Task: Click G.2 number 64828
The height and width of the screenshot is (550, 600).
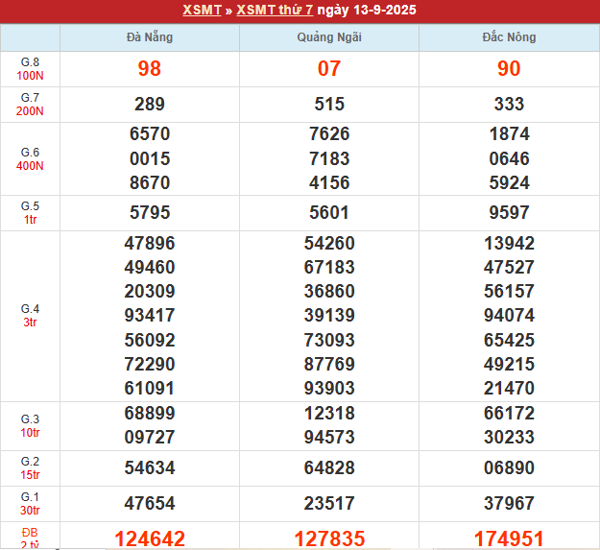Action: pyautogui.click(x=329, y=468)
